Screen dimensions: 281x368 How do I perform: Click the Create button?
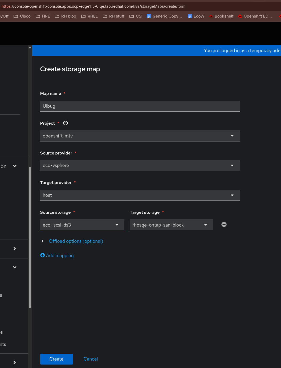(x=56, y=359)
